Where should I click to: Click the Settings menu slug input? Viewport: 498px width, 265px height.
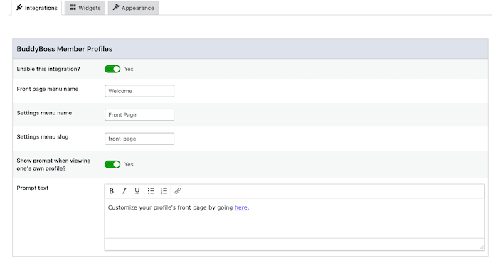139,139
